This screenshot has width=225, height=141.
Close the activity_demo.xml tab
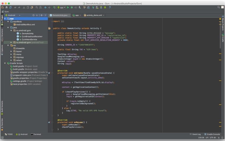pos(104,15)
